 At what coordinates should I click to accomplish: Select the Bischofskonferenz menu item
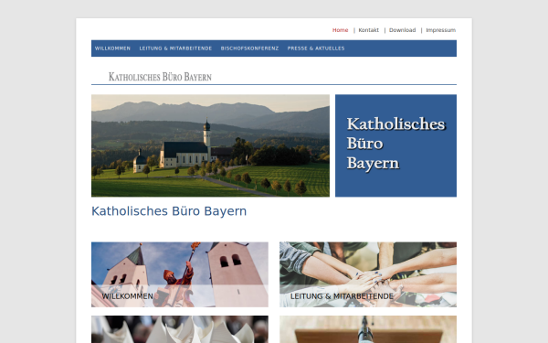(249, 48)
